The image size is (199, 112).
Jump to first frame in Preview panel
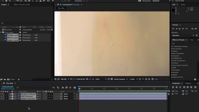173,29
